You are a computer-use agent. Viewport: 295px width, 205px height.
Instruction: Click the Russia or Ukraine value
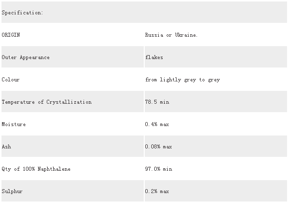[x=171, y=35]
